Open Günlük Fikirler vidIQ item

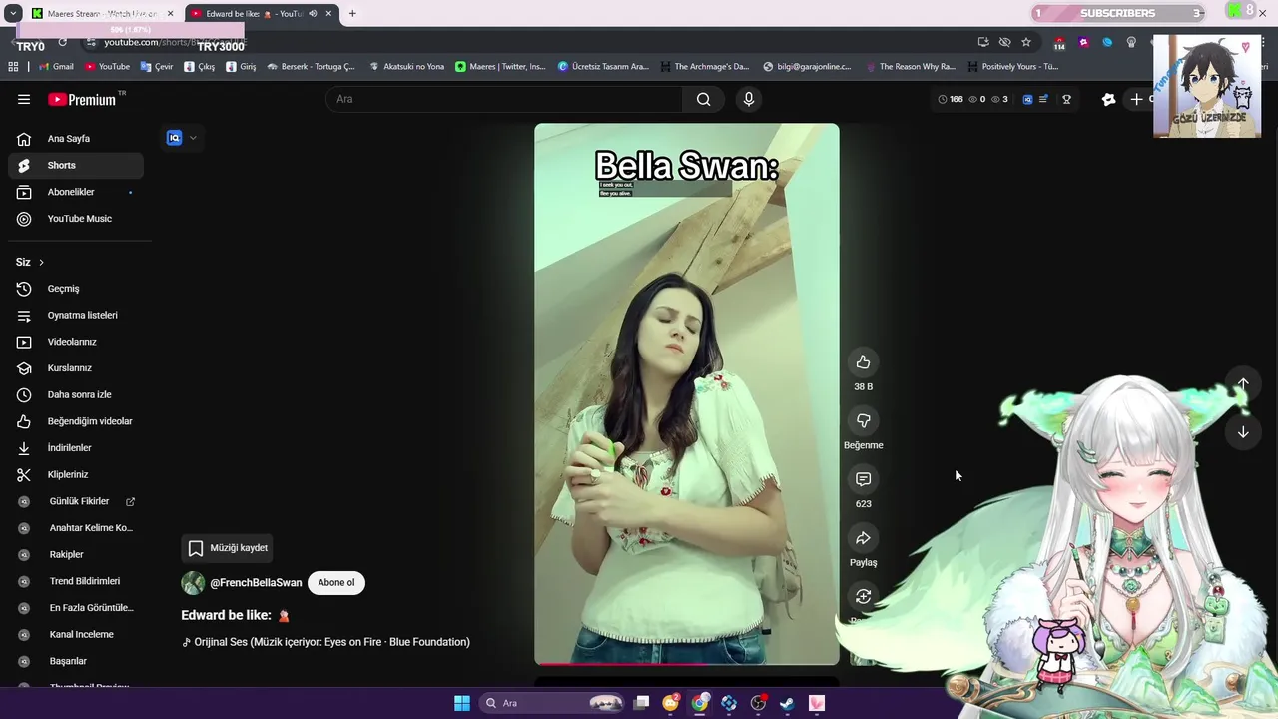coord(76,501)
